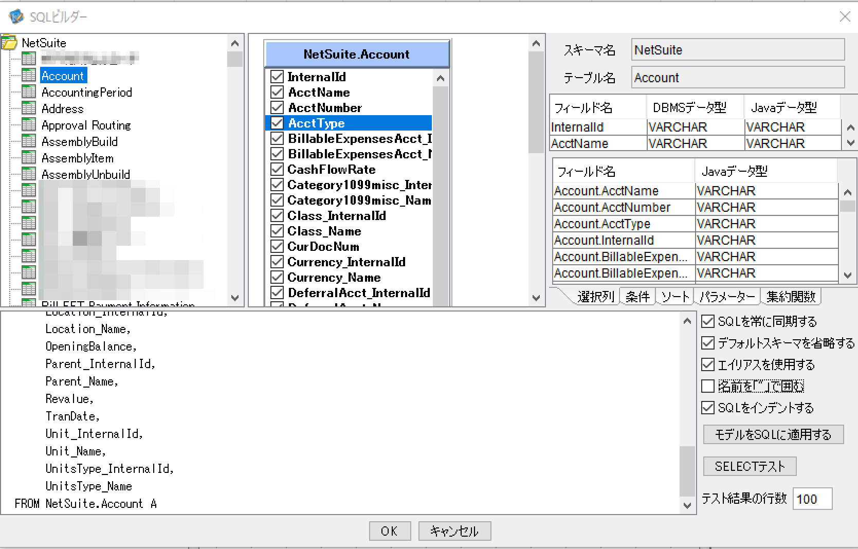The image size is (858, 549).
Task: Open the 選択列 tab
Action: [x=595, y=297]
